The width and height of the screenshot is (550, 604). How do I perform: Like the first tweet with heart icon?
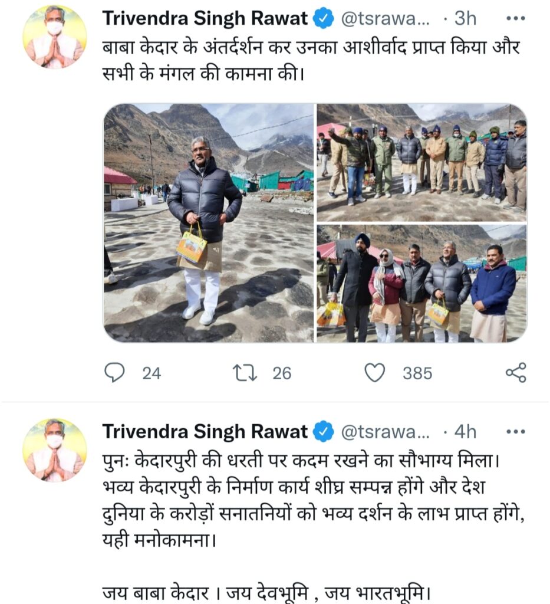coord(374,373)
